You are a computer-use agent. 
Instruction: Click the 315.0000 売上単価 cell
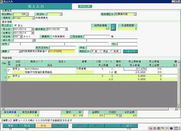tap(135, 72)
